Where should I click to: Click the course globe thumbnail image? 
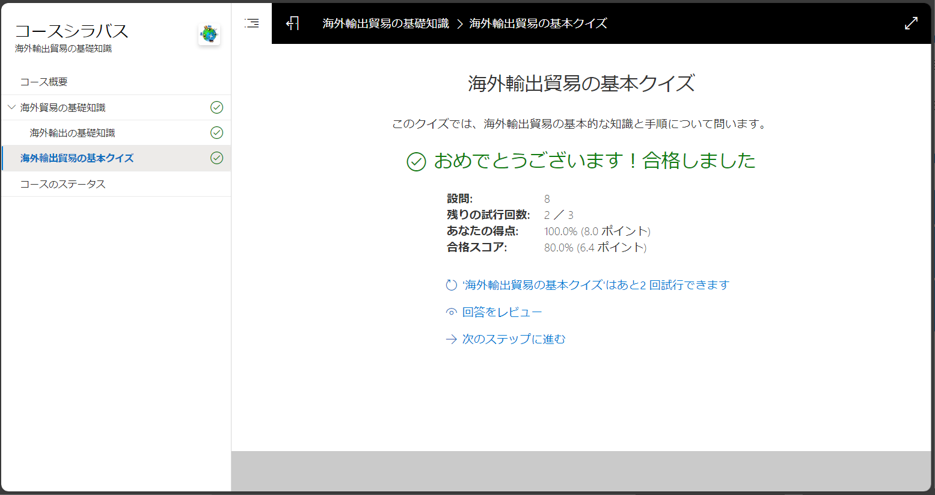[209, 34]
